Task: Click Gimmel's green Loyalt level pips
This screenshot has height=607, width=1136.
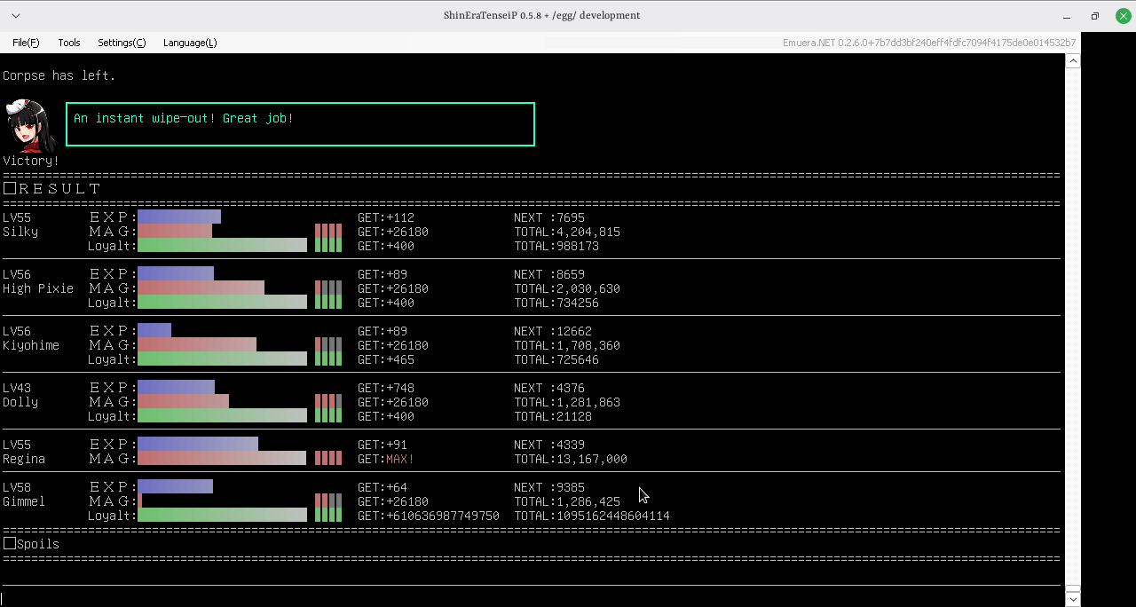Action: click(x=328, y=515)
